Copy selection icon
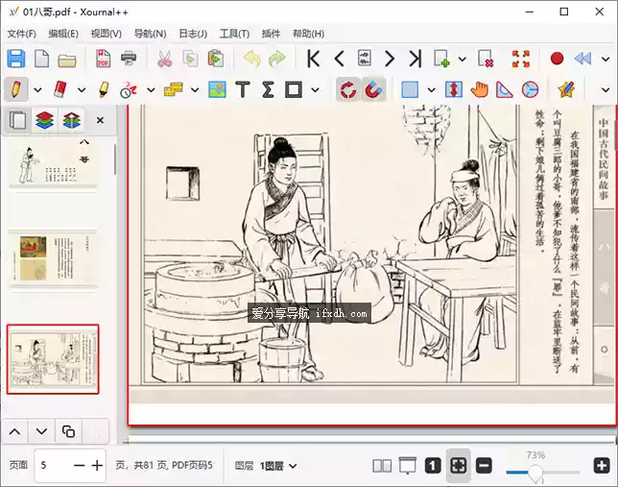618x487 pixels. tap(190, 59)
